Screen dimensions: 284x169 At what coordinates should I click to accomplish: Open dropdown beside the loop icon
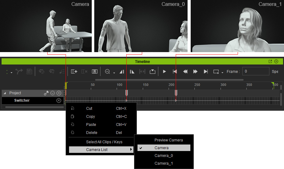pyautogui.click(x=222, y=73)
